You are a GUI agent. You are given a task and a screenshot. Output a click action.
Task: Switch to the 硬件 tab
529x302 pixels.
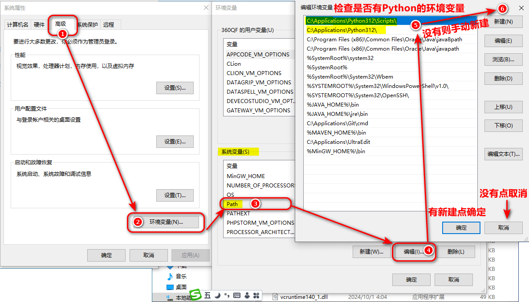(39, 25)
